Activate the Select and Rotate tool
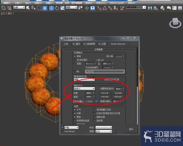 click(x=57, y=8)
